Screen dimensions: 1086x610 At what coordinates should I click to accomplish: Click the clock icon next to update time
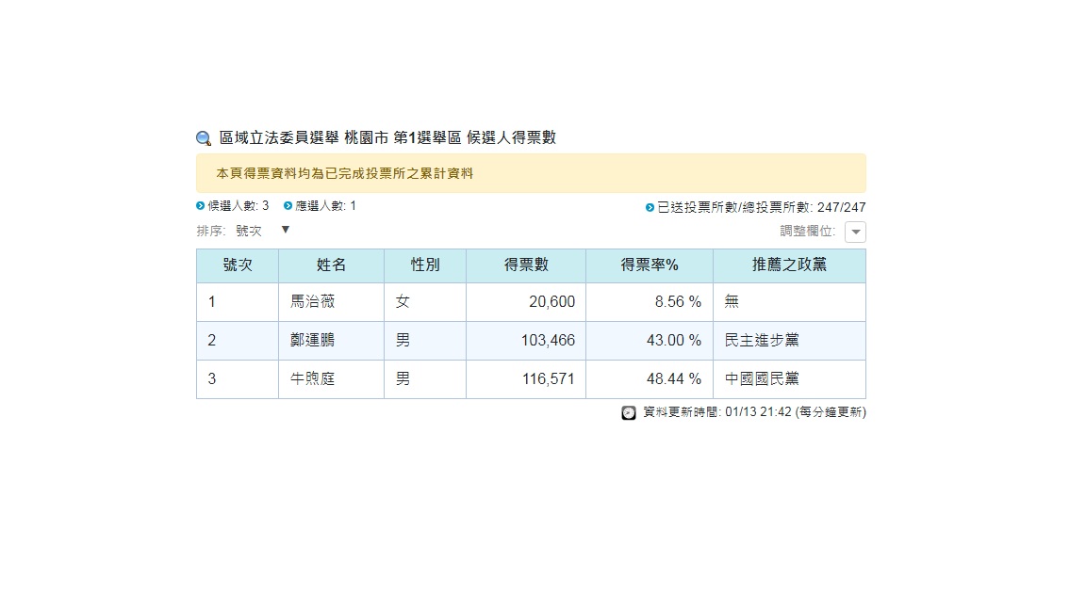(628, 413)
